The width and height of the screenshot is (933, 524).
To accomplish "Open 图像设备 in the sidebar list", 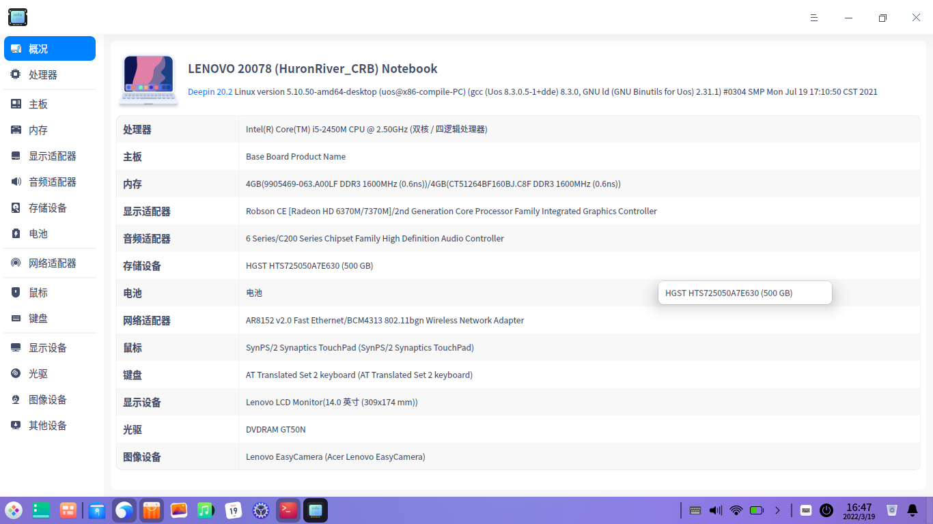I will pos(50,399).
